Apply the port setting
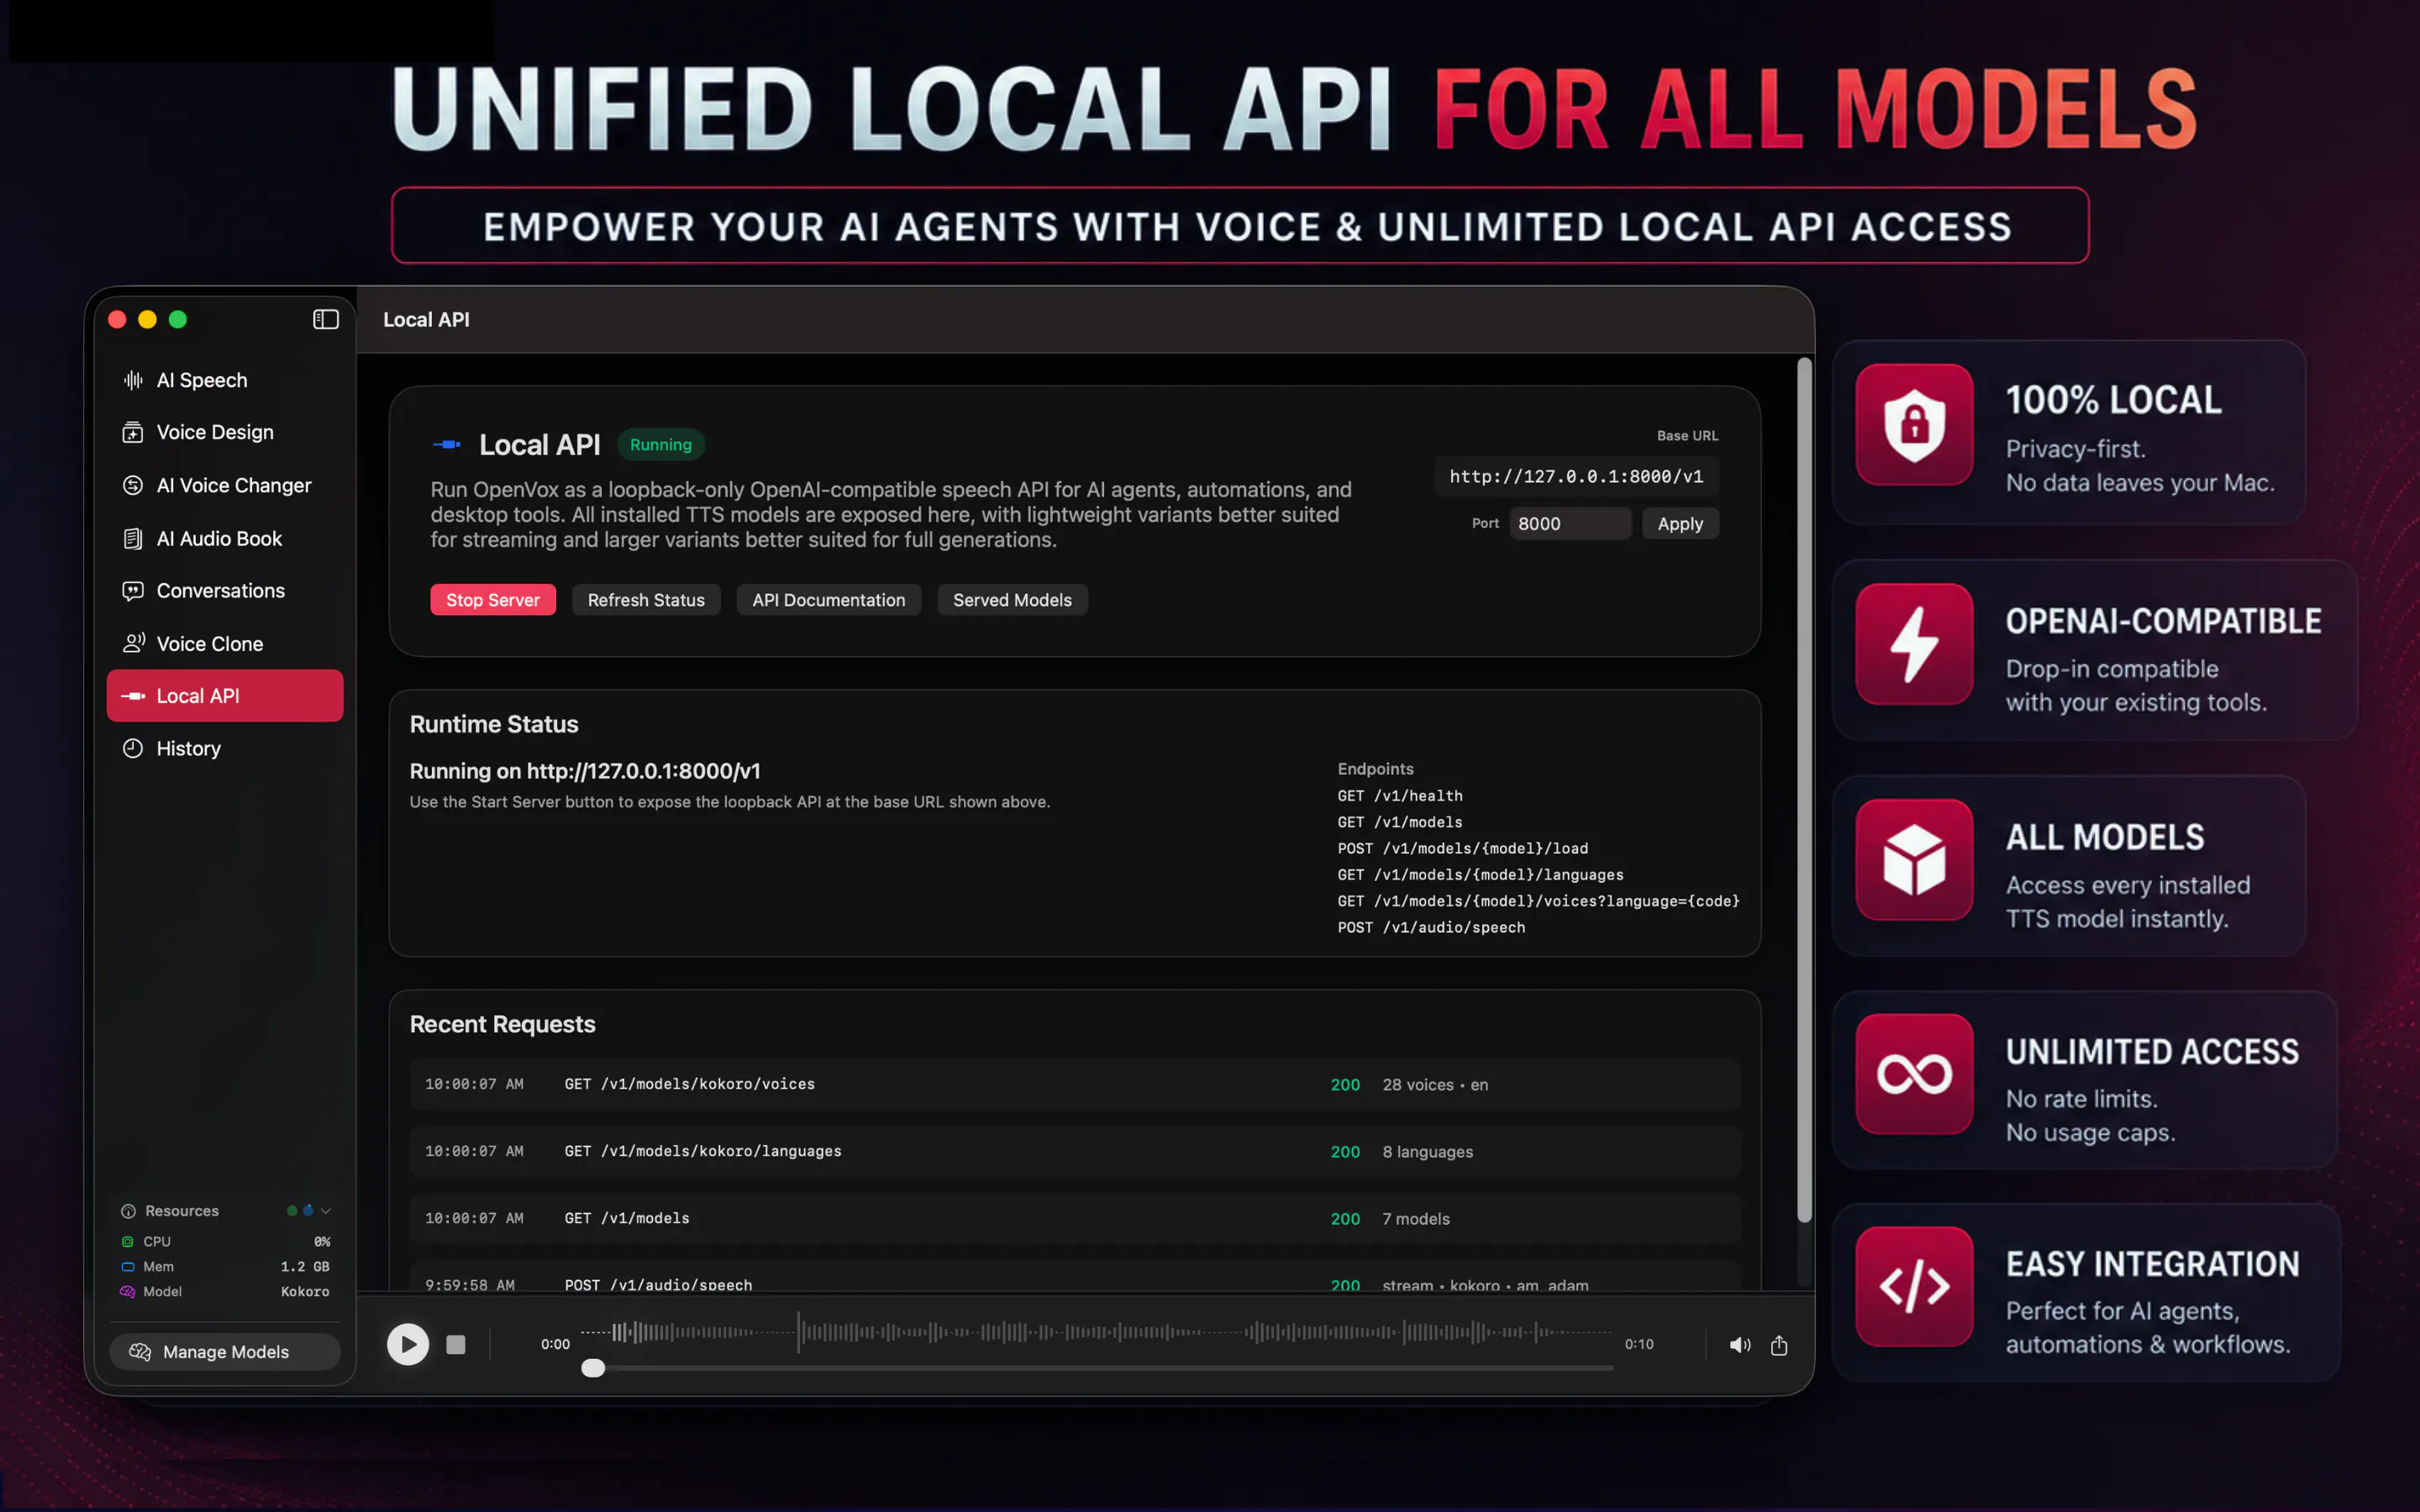The width and height of the screenshot is (2420, 1512). point(1680,523)
